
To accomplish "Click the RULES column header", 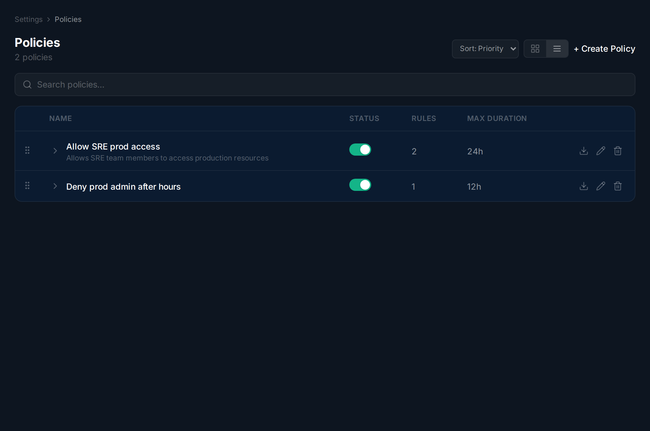I will tap(424, 119).
